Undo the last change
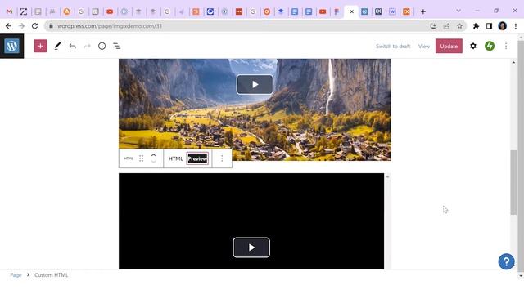The image size is (524, 294). tap(73, 46)
